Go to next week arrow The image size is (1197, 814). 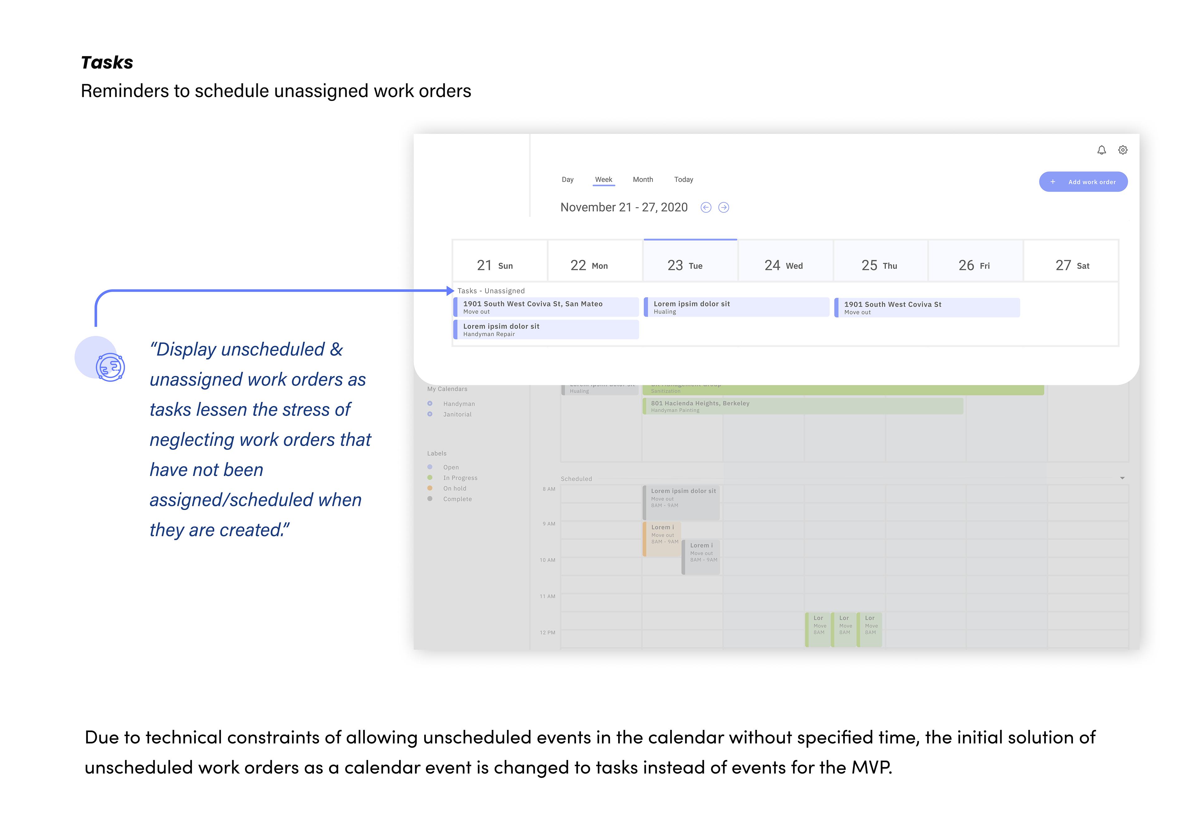[724, 207]
